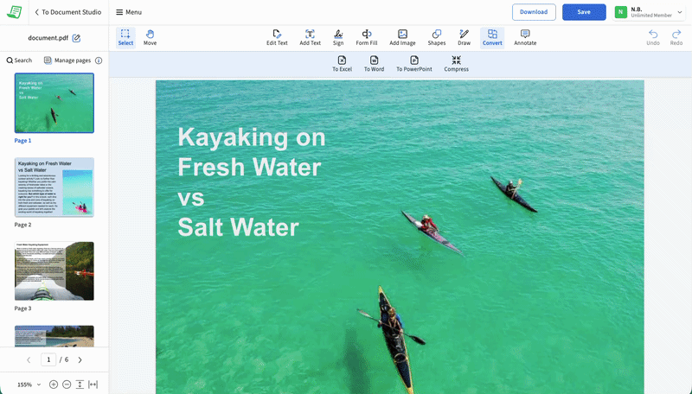Zoom in with the plus icon
692x394 pixels.
click(x=54, y=384)
